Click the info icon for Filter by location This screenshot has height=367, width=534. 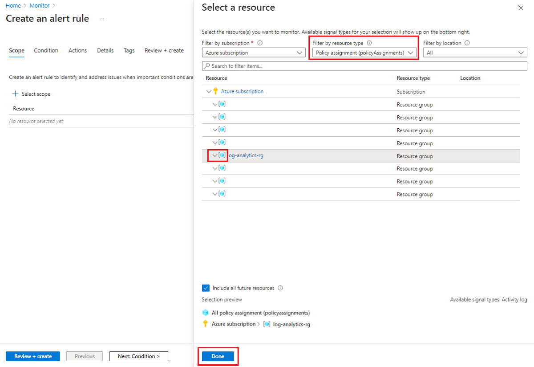click(x=467, y=43)
